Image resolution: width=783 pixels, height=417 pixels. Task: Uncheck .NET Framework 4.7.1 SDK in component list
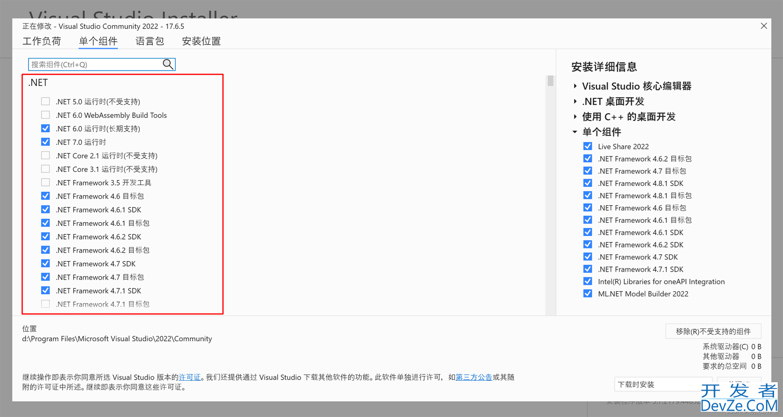tap(46, 291)
